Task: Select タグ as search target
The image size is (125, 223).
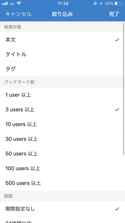Action: point(62,69)
